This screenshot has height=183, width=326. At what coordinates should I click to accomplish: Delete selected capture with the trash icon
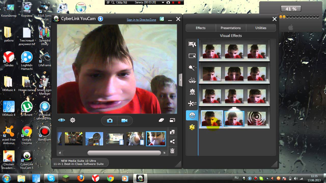coord(172,151)
